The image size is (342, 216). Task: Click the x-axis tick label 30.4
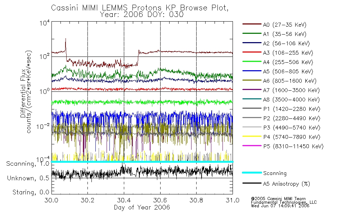click(124, 200)
